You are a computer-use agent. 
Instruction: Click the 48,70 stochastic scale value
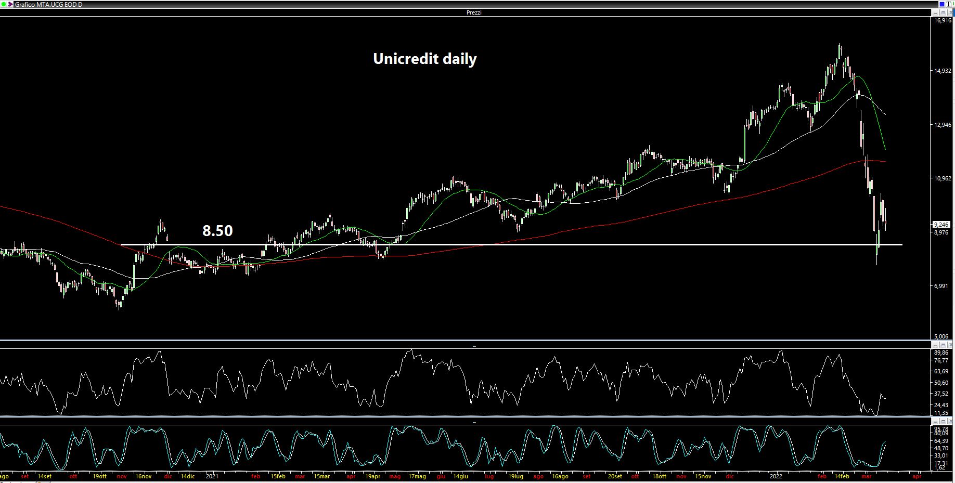pos(941,448)
